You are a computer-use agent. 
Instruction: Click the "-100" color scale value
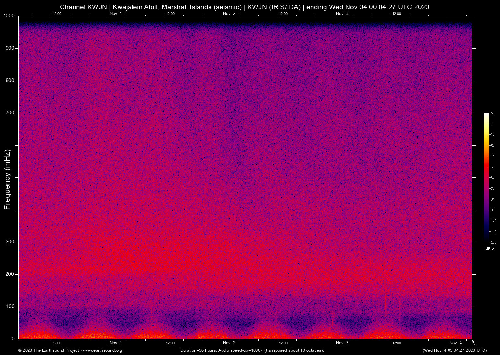[493, 221]
